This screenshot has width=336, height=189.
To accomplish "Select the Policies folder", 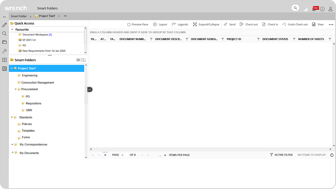I will (25, 124).
